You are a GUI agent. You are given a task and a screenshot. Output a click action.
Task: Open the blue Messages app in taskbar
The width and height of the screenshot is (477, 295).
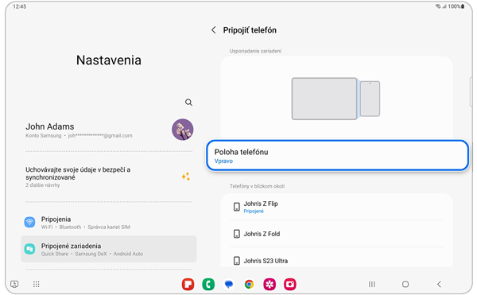(x=229, y=285)
